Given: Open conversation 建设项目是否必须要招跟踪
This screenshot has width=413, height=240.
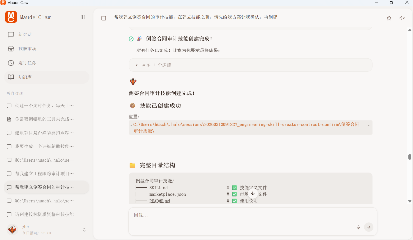Looking at the screenshot, I should pos(44,133).
